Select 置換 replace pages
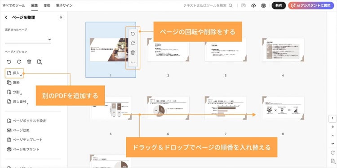The width and height of the screenshot is (337, 168). 13,83
